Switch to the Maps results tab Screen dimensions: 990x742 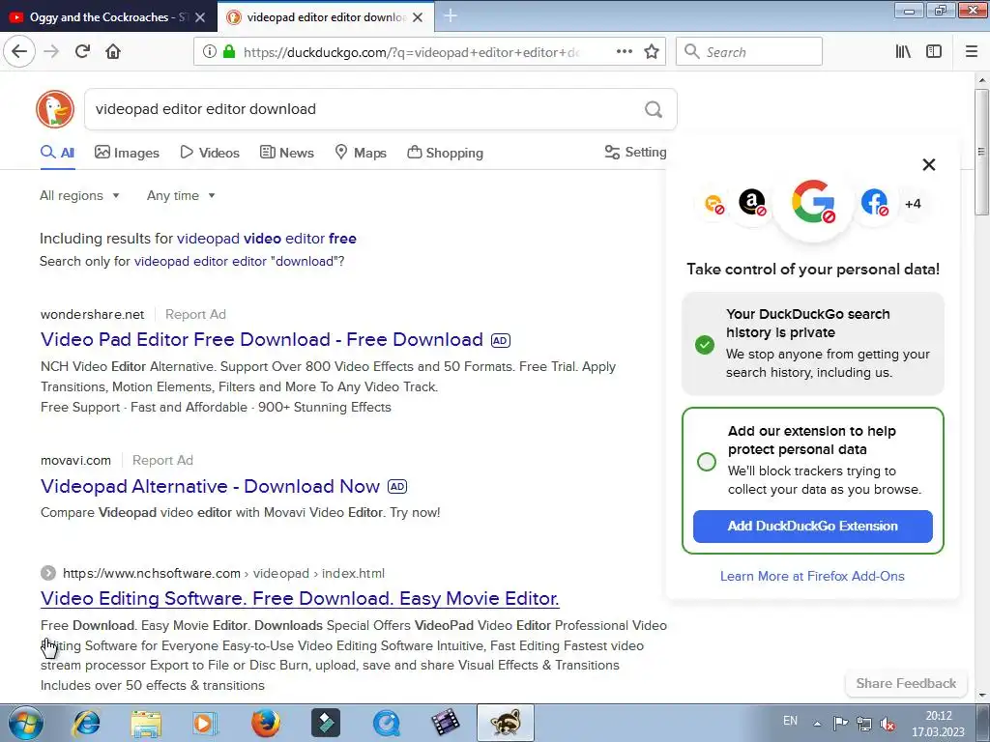pos(361,153)
